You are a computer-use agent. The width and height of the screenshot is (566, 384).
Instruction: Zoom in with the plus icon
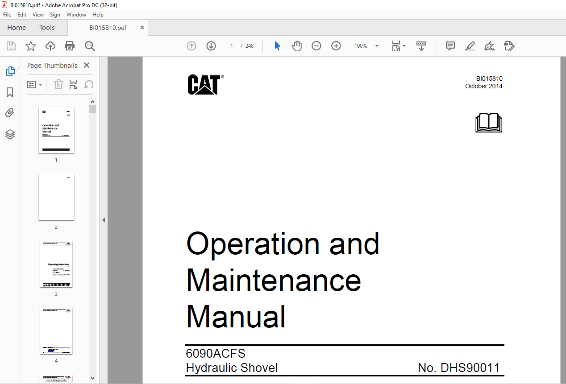click(336, 46)
